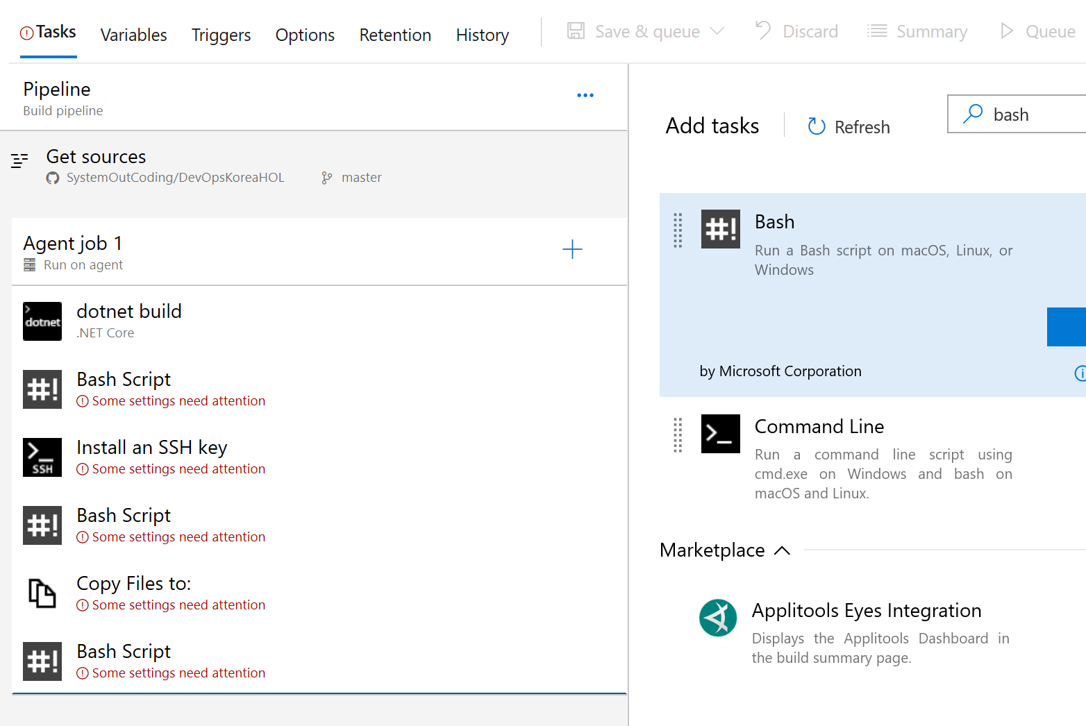Select the dotnet build task icon

pos(42,321)
